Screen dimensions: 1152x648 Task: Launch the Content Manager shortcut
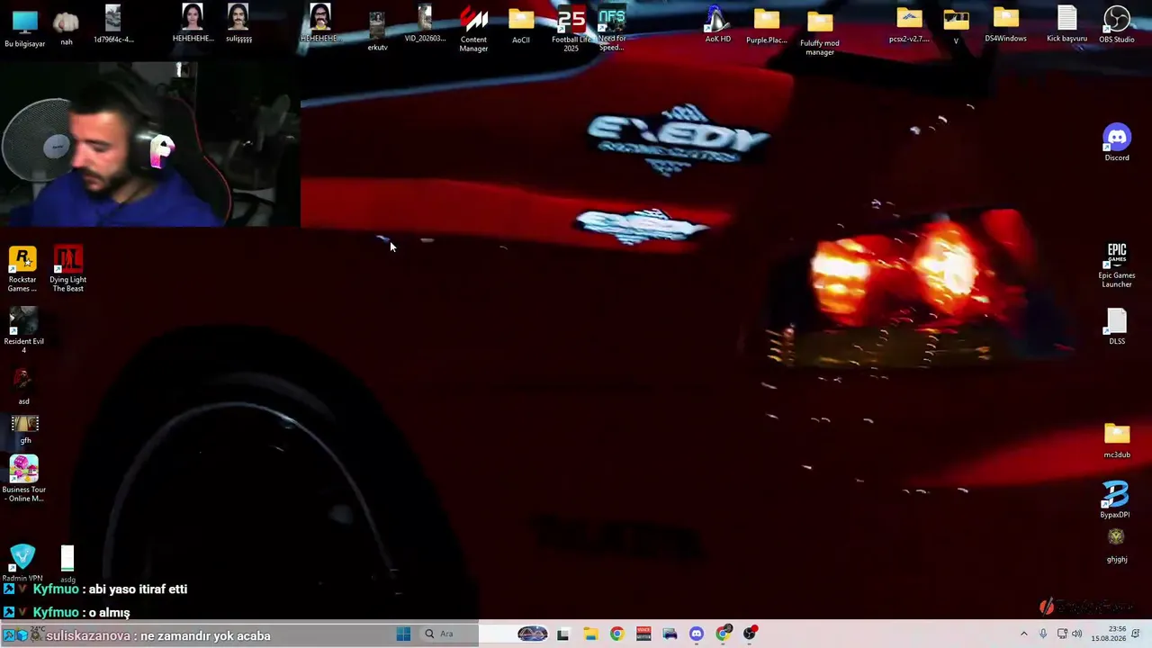473,29
